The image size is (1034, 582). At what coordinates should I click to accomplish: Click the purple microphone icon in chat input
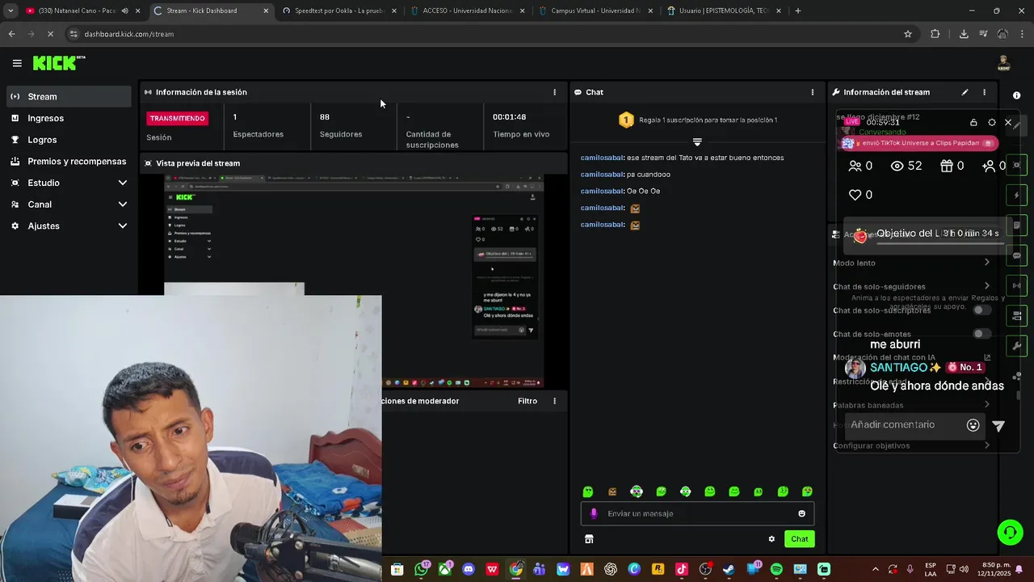point(594,513)
